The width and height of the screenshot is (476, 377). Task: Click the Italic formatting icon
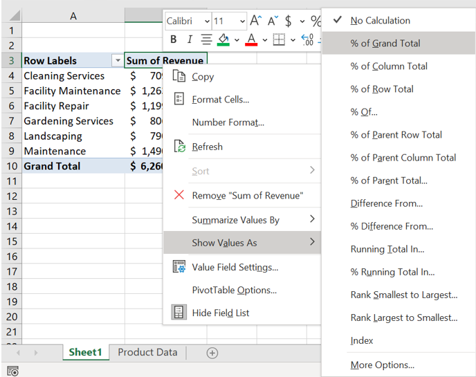190,39
